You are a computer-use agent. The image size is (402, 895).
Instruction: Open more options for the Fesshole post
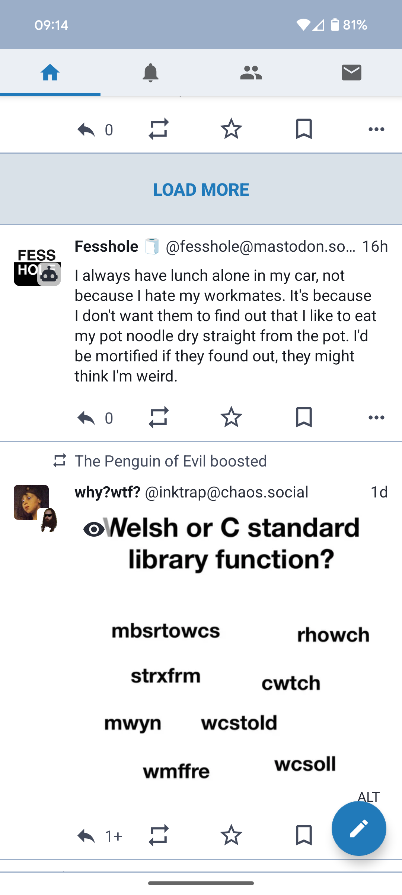[376, 417]
